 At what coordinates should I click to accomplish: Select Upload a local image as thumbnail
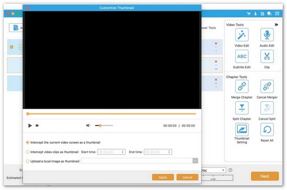point(27,161)
